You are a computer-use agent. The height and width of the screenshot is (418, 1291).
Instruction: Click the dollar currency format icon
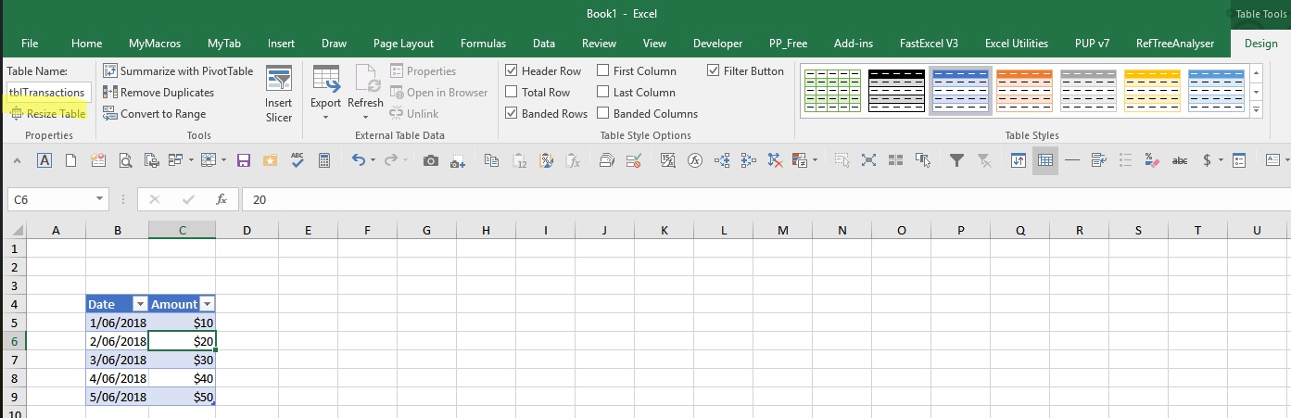[1207, 160]
